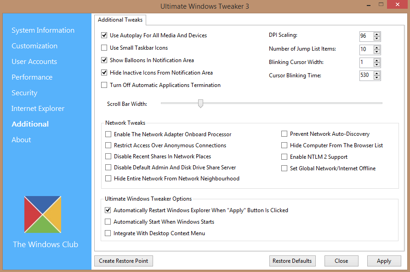The image size is (410, 272).
Task: Increase Number of Jump List Items
Action: tap(376, 47)
